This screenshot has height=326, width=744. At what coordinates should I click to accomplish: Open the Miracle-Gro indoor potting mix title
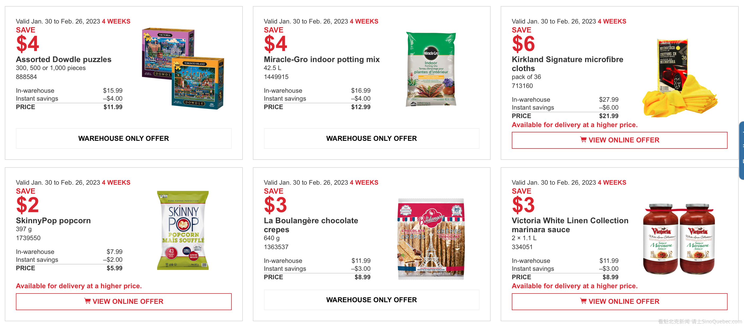pyautogui.click(x=321, y=59)
